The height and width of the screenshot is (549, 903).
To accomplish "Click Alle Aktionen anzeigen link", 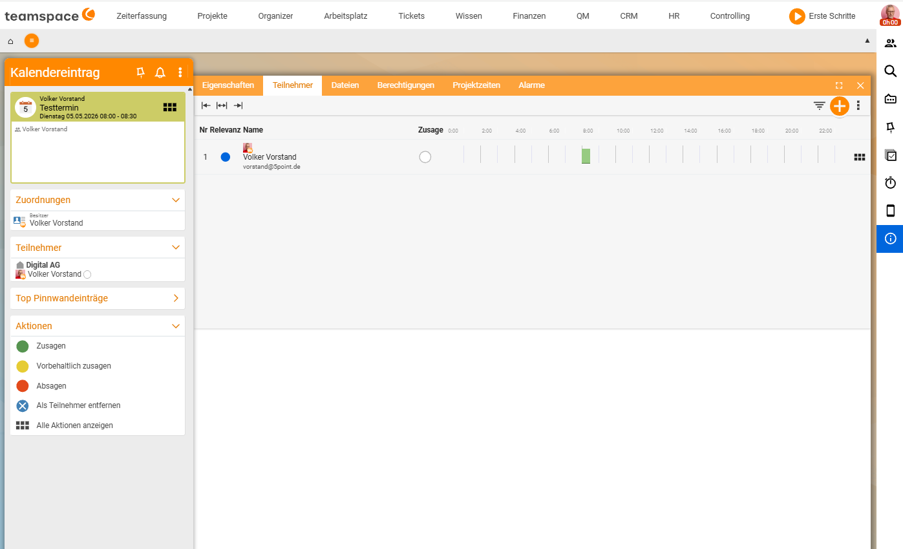I will tap(75, 425).
